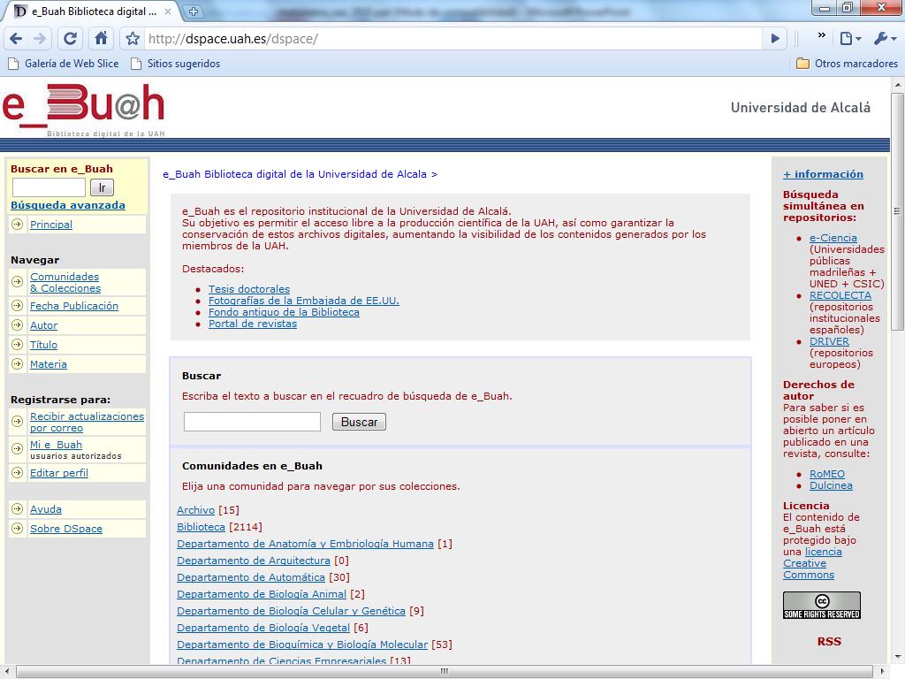Click the Ir search button
Image resolution: width=905 pixels, height=679 pixels.
pos(103,187)
